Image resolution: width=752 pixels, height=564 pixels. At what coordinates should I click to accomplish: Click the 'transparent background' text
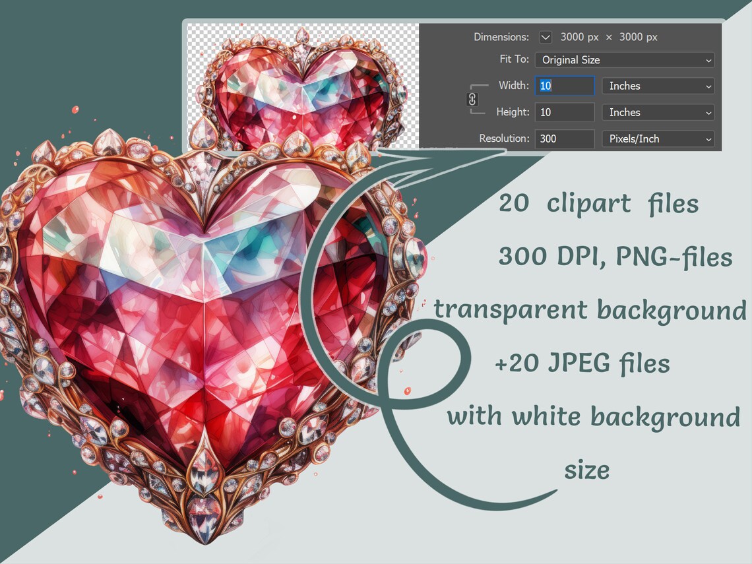pyautogui.click(x=590, y=310)
